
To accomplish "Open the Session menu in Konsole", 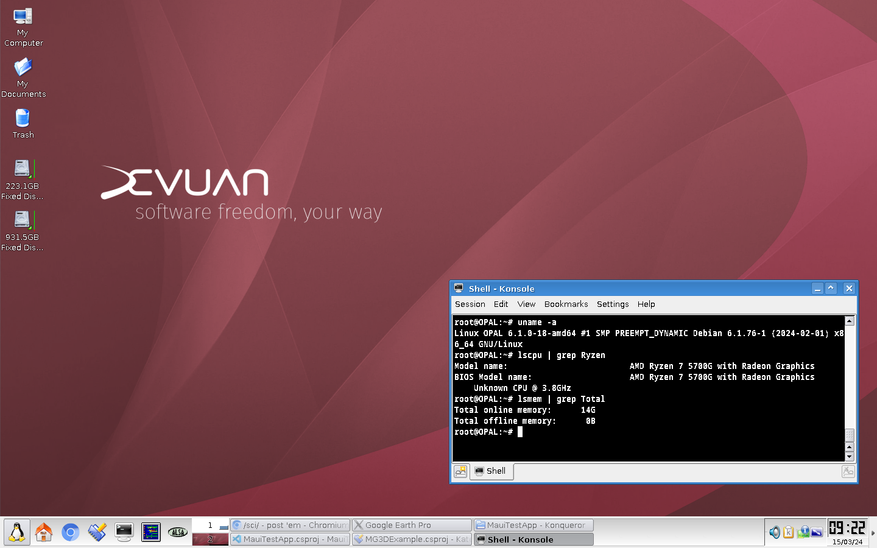I will [470, 304].
